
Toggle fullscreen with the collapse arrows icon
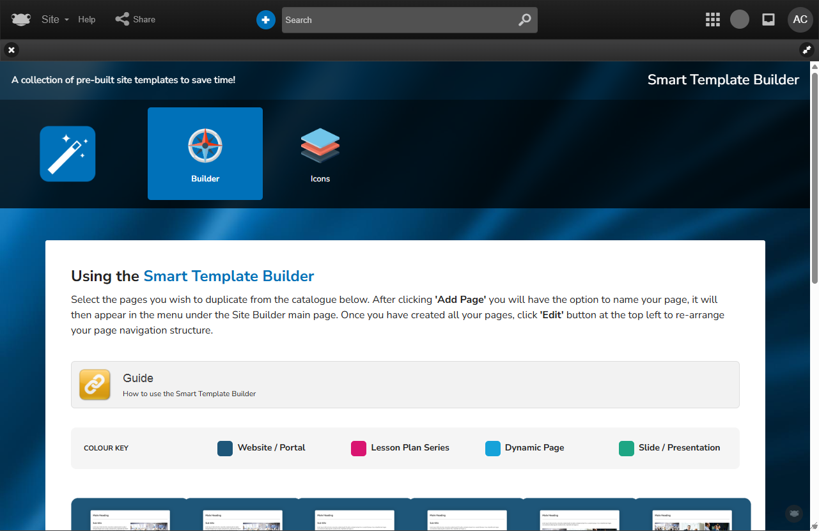pyautogui.click(x=806, y=50)
